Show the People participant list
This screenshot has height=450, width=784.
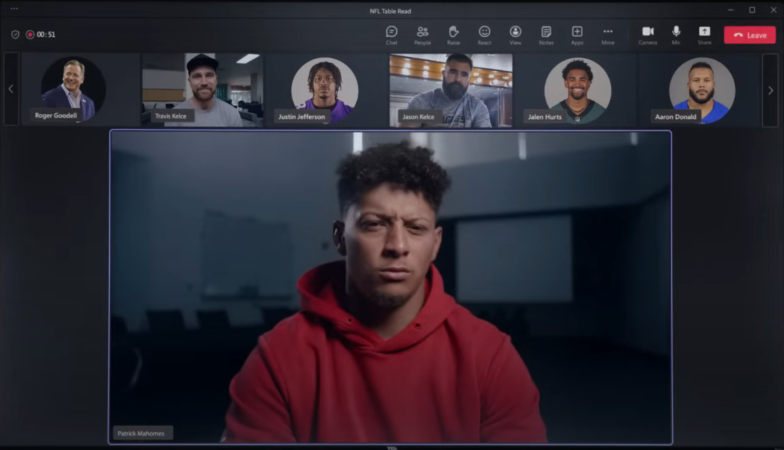[423, 34]
